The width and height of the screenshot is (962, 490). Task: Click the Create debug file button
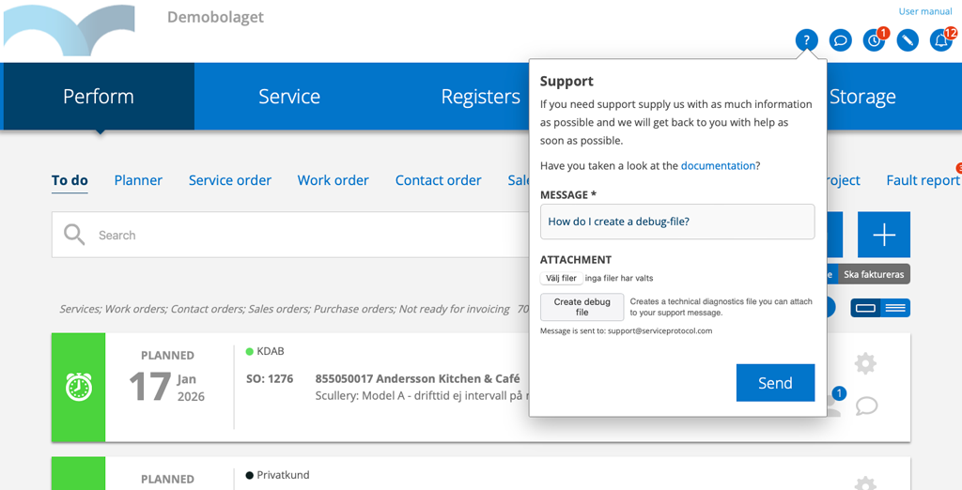pos(582,307)
